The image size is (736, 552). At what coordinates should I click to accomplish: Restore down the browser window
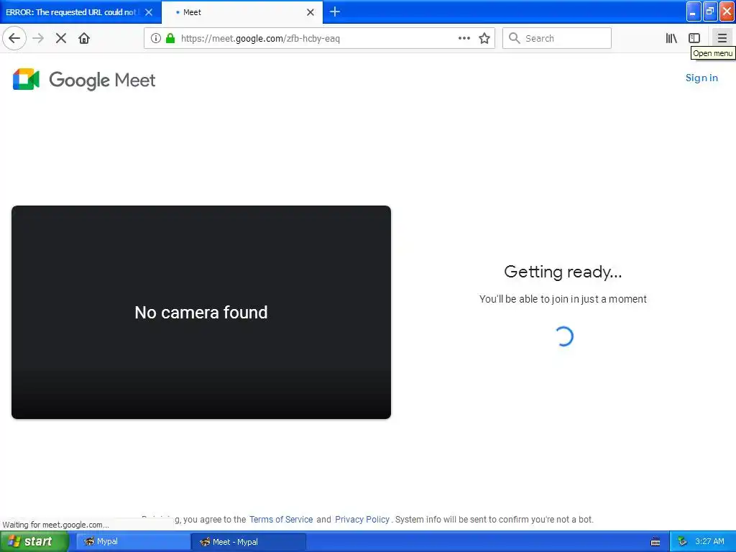point(709,11)
